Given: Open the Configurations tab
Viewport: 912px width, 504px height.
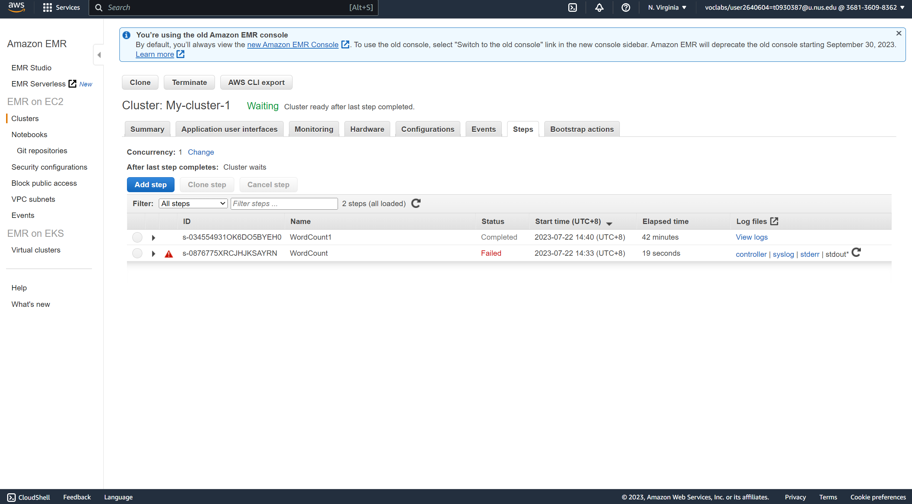Looking at the screenshot, I should pos(428,129).
